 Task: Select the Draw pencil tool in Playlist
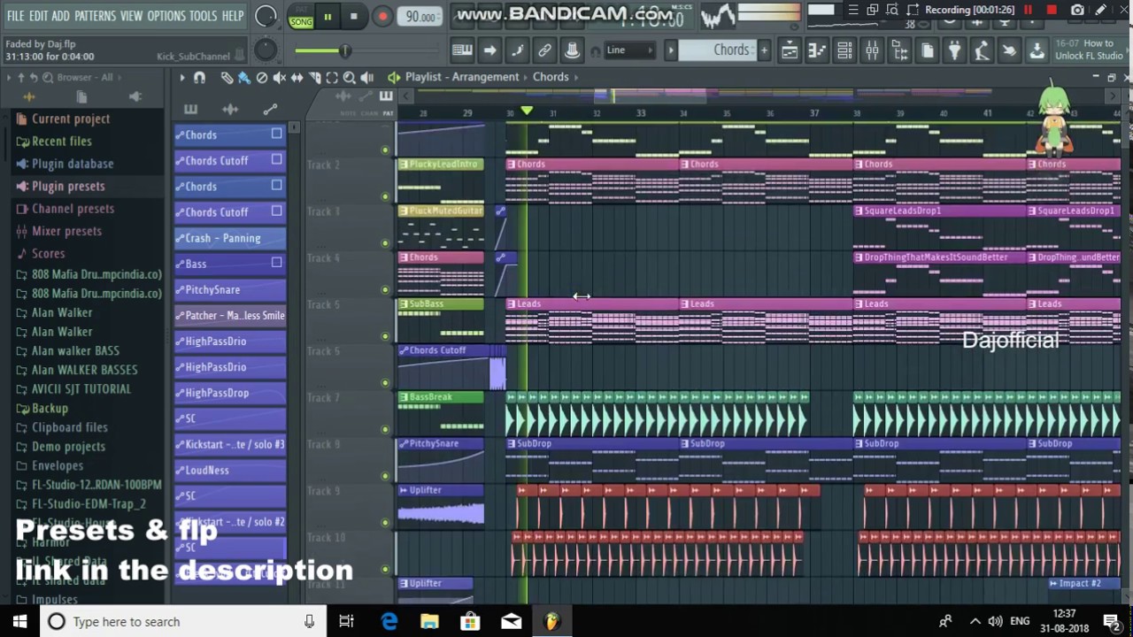point(227,78)
